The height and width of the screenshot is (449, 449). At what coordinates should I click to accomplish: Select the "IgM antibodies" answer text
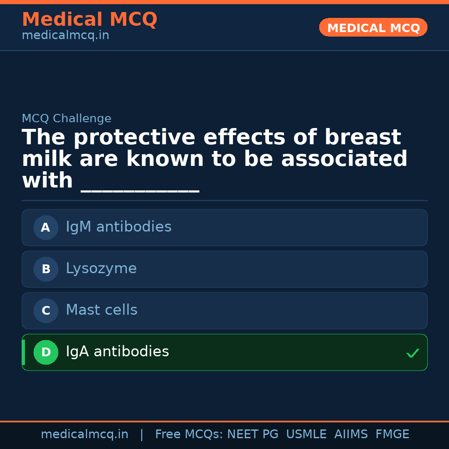(x=118, y=227)
